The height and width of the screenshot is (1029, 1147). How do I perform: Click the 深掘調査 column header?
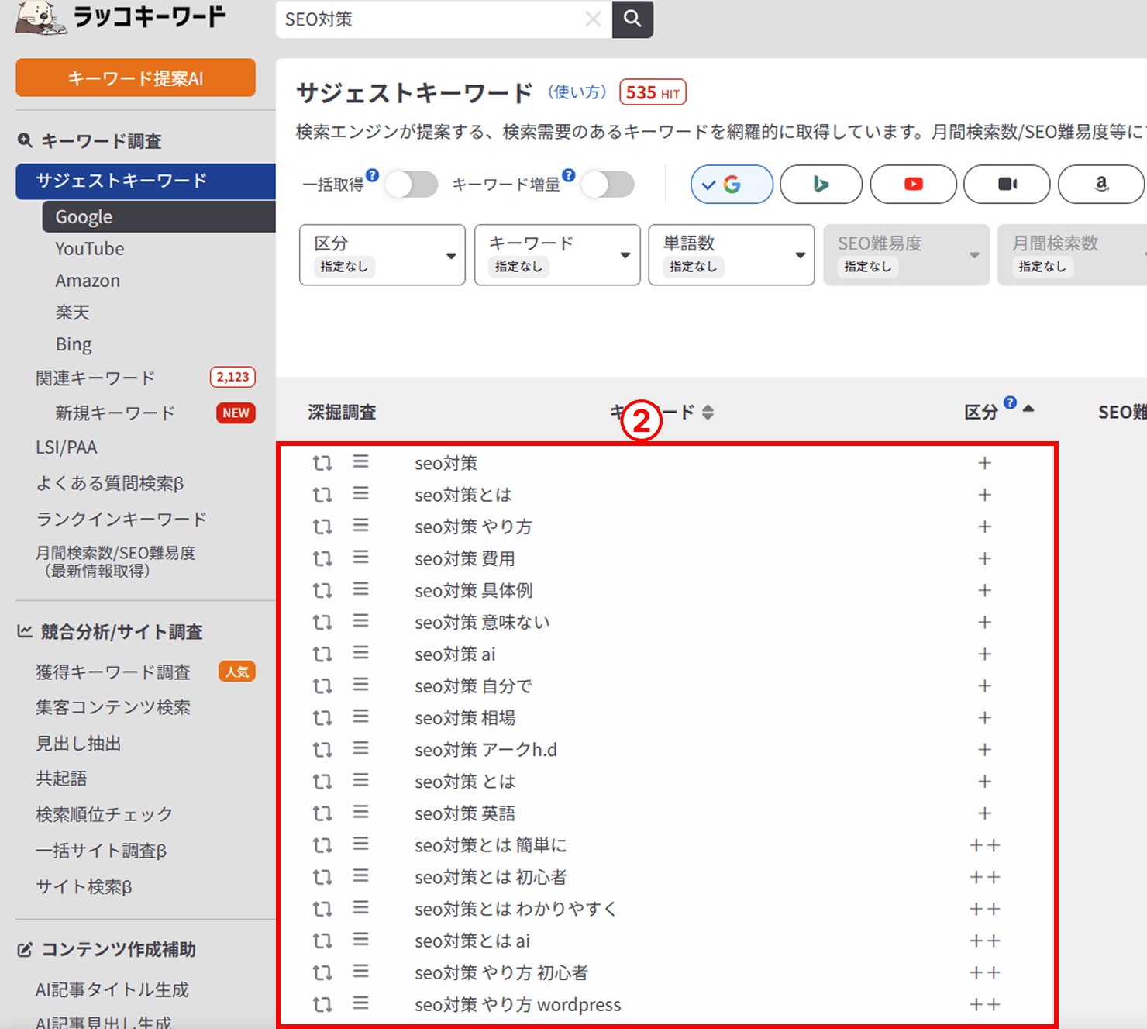(x=342, y=413)
